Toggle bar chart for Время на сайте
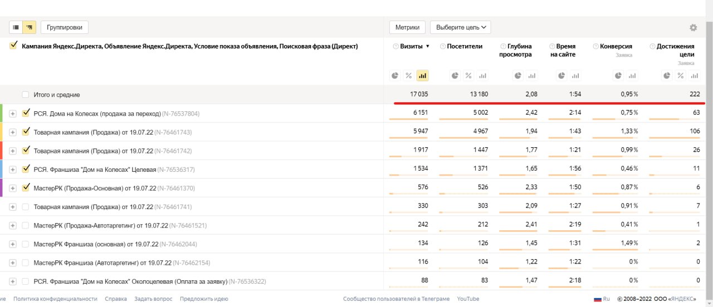The height and width of the screenshot is (307, 713). [575, 76]
